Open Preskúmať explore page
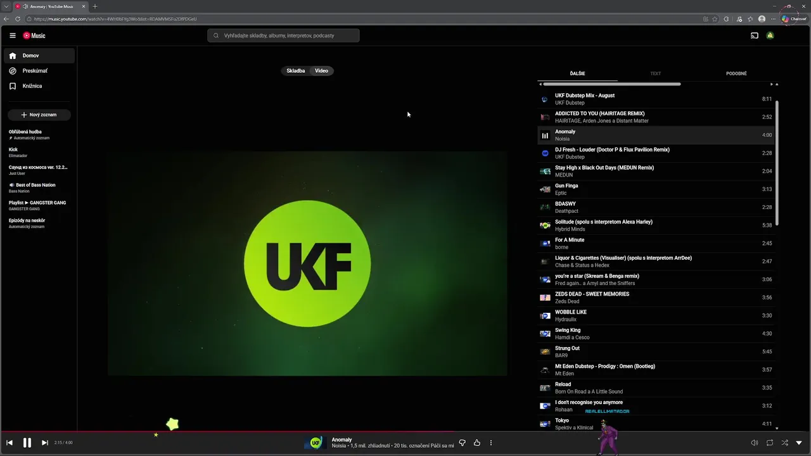This screenshot has width=811, height=456. [x=39, y=71]
